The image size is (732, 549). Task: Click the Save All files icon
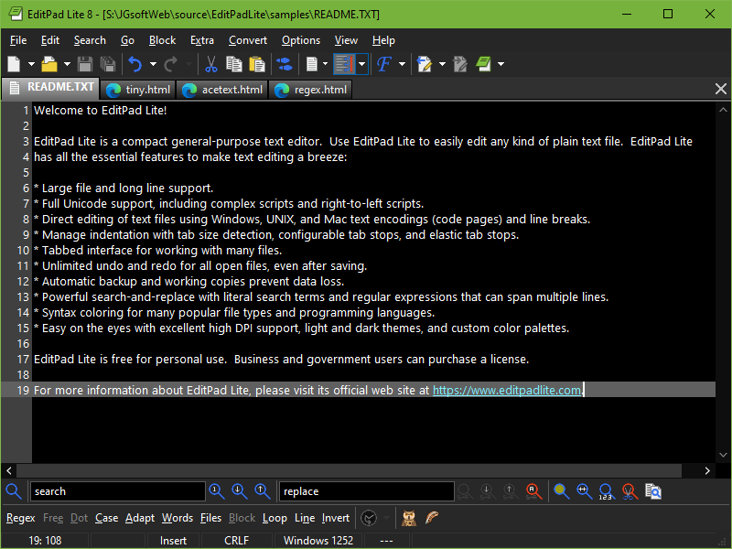[108, 64]
